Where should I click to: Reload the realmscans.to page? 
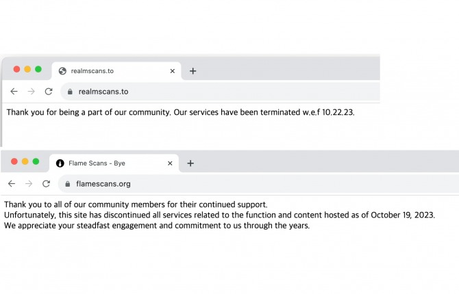point(49,92)
